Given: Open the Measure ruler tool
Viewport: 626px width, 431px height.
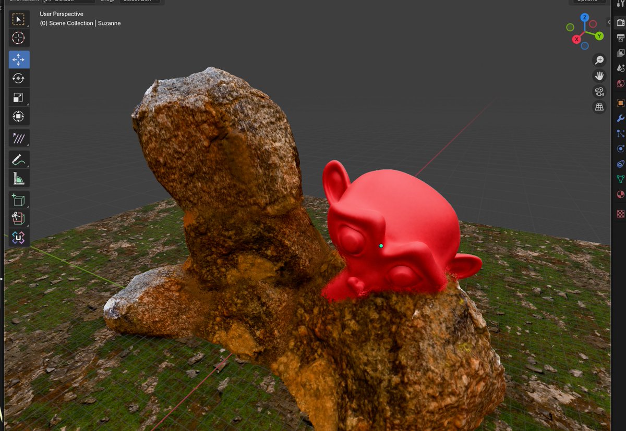Looking at the screenshot, I should [x=19, y=179].
